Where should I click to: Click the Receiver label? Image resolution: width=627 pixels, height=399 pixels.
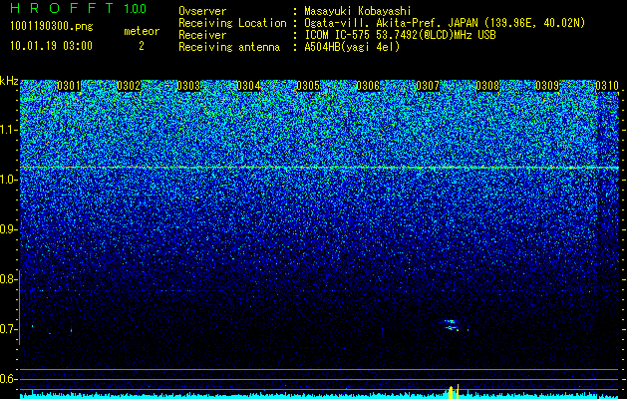point(202,35)
